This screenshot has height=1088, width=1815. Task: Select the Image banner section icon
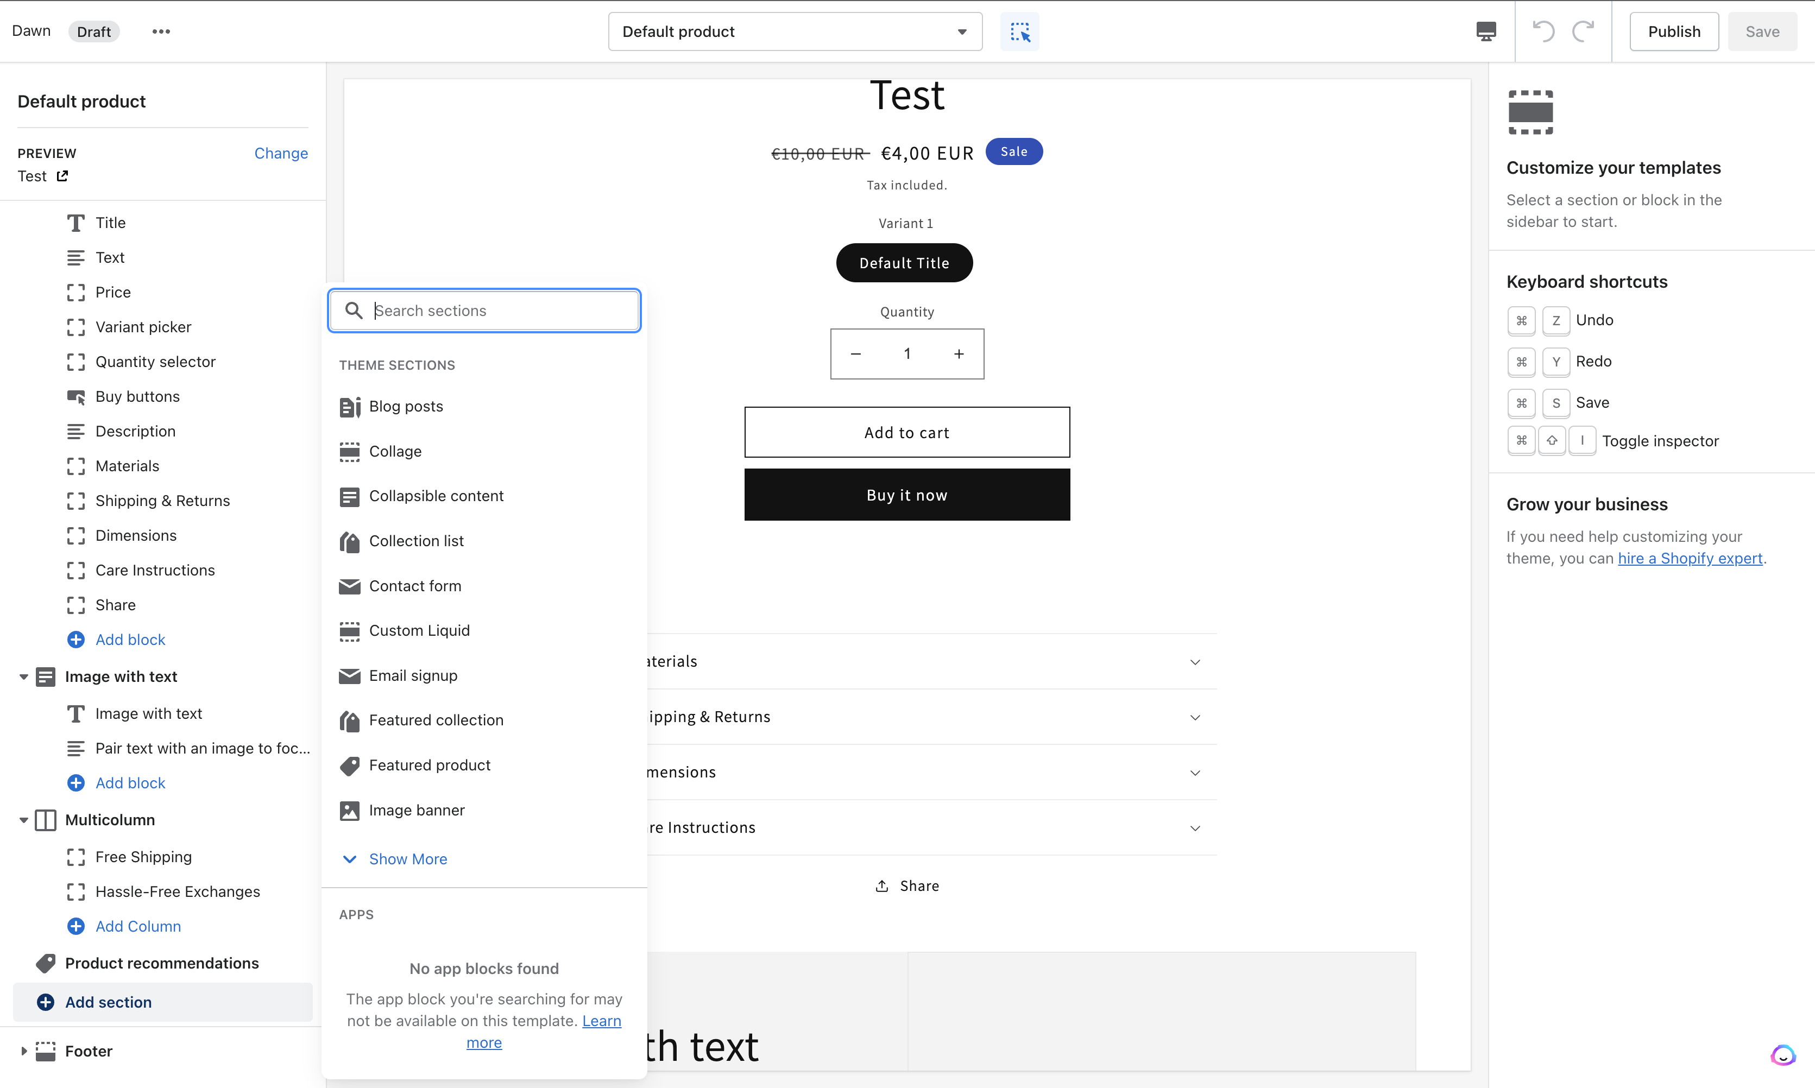[x=350, y=810]
